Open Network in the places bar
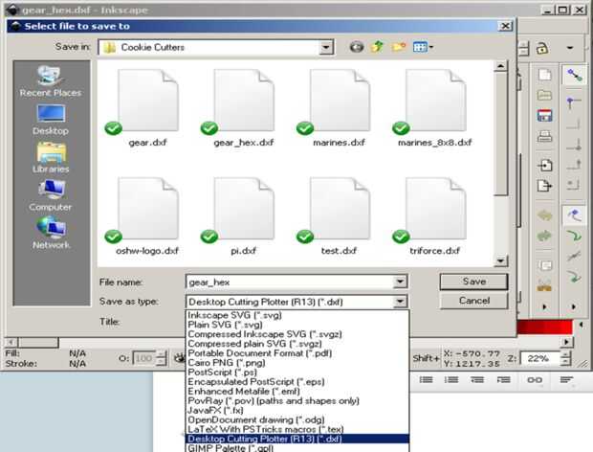This screenshot has width=593, height=452. [51, 234]
